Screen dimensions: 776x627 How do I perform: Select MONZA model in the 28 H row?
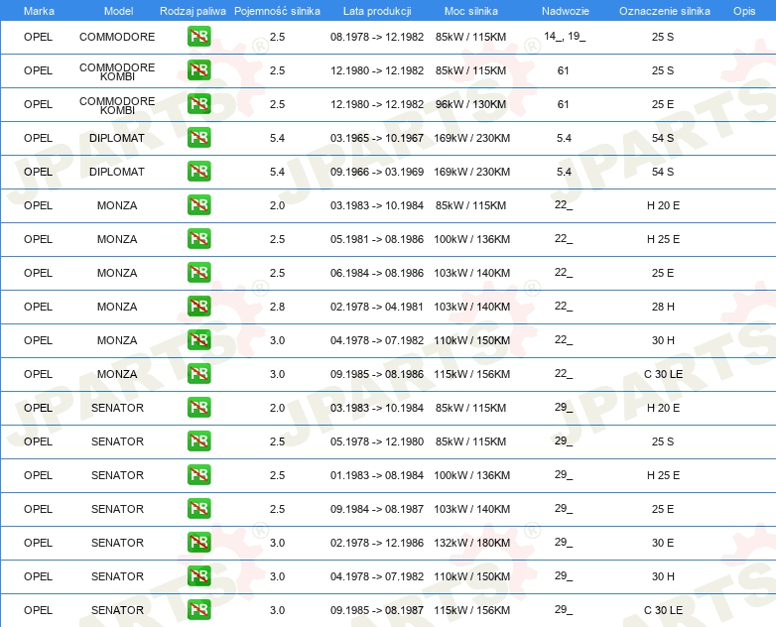(x=117, y=307)
